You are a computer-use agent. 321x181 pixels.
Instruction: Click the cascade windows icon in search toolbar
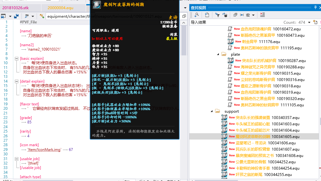pos(235,15)
